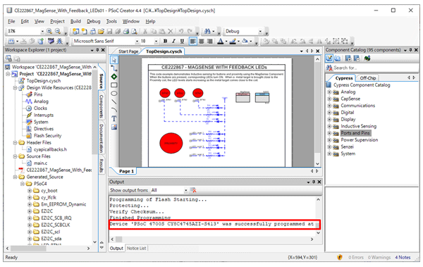
Task: Click the Page 1 schematic tab
Action: click(x=126, y=171)
